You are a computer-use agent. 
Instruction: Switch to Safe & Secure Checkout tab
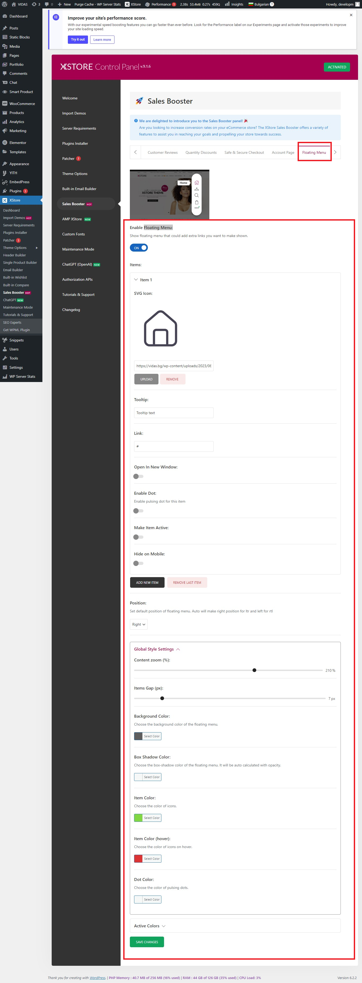pos(244,152)
